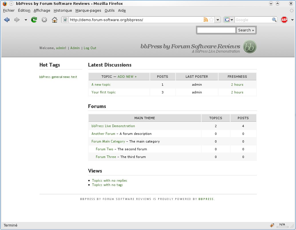Open the Affichage menu
The width and height of the screenshot is (296, 230).
[x=42, y=11]
